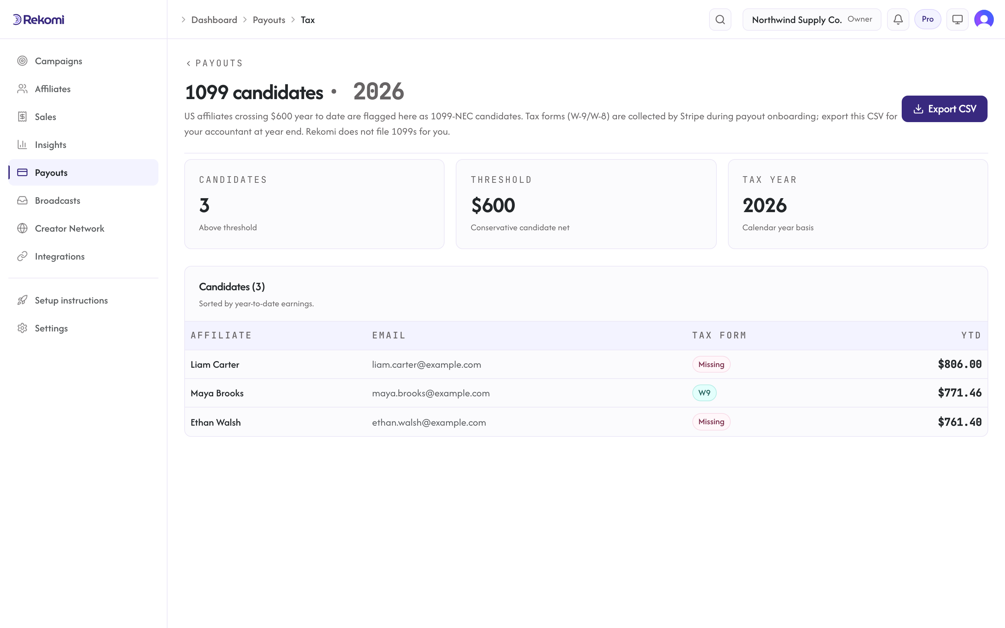Image resolution: width=1005 pixels, height=628 pixels.
Task: Click Payouts breadcrumb link
Action: tap(269, 20)
